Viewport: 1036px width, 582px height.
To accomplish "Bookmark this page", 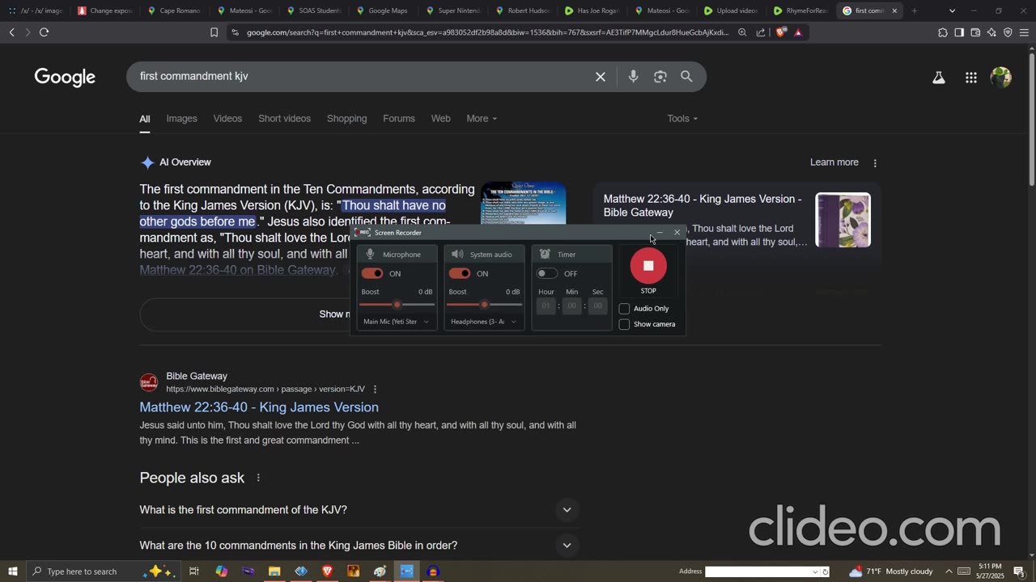I will (214, 32).
